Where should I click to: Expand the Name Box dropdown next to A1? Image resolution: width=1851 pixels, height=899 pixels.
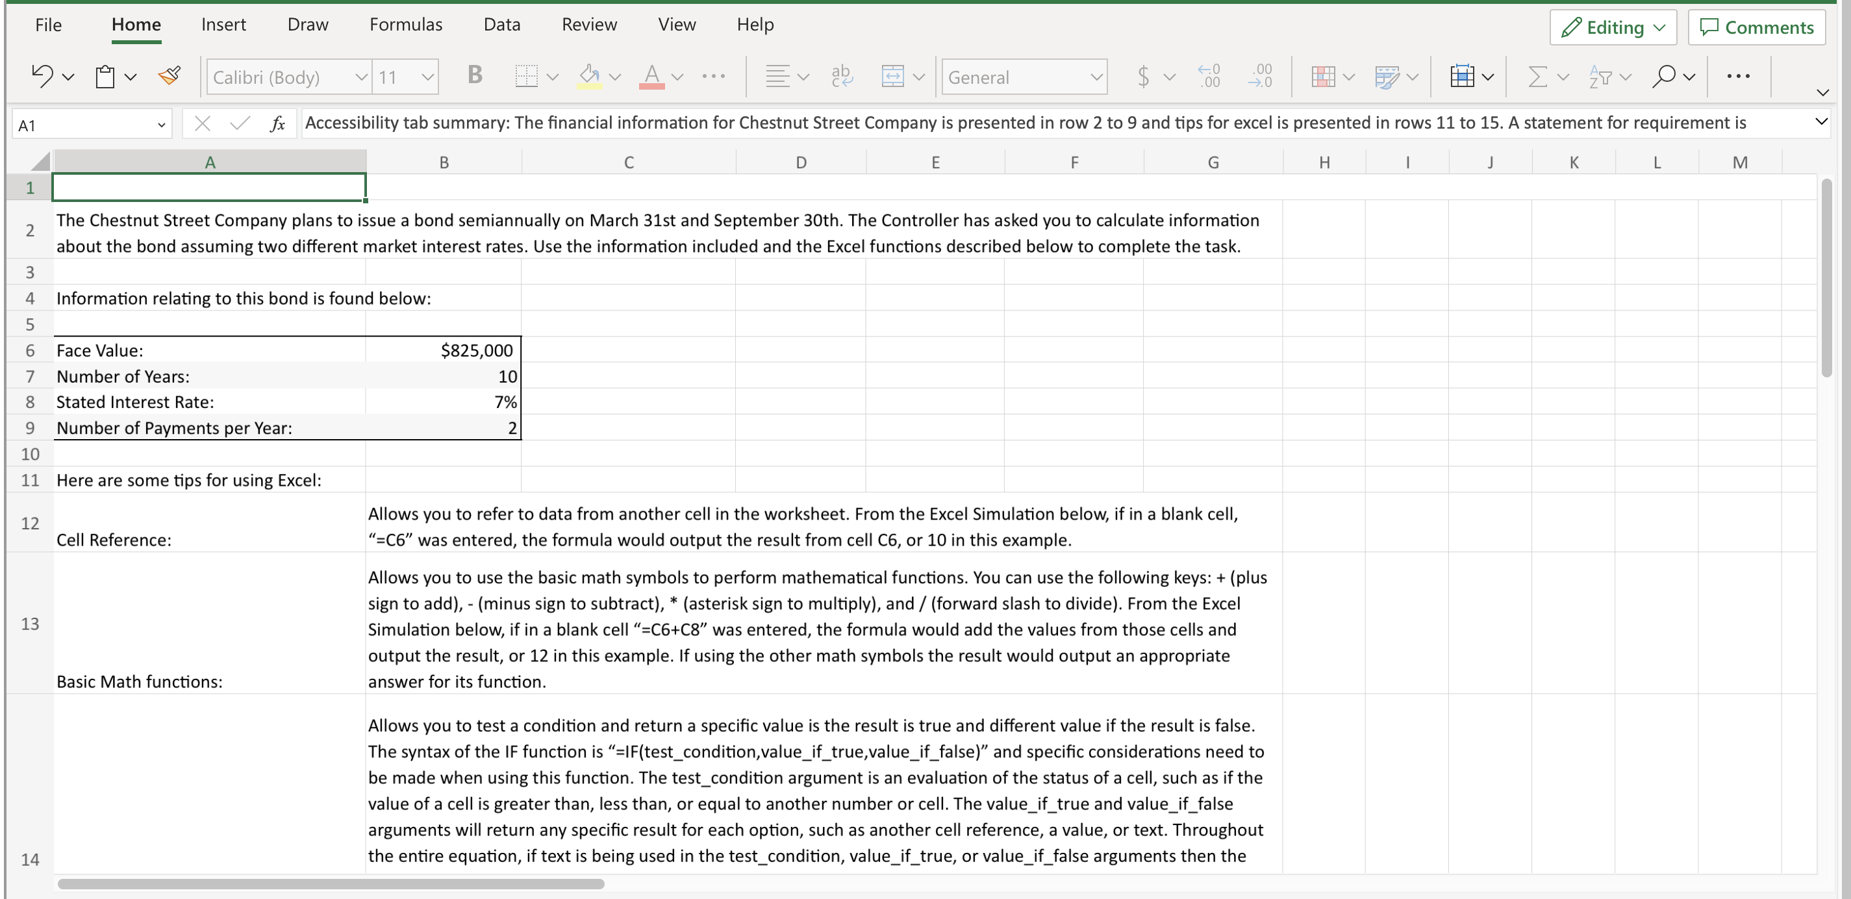coord(162,123)
